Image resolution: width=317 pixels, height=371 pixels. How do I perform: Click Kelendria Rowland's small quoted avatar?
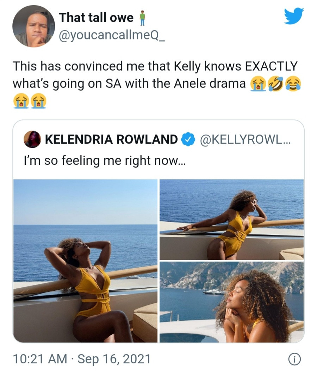(32, 140)
